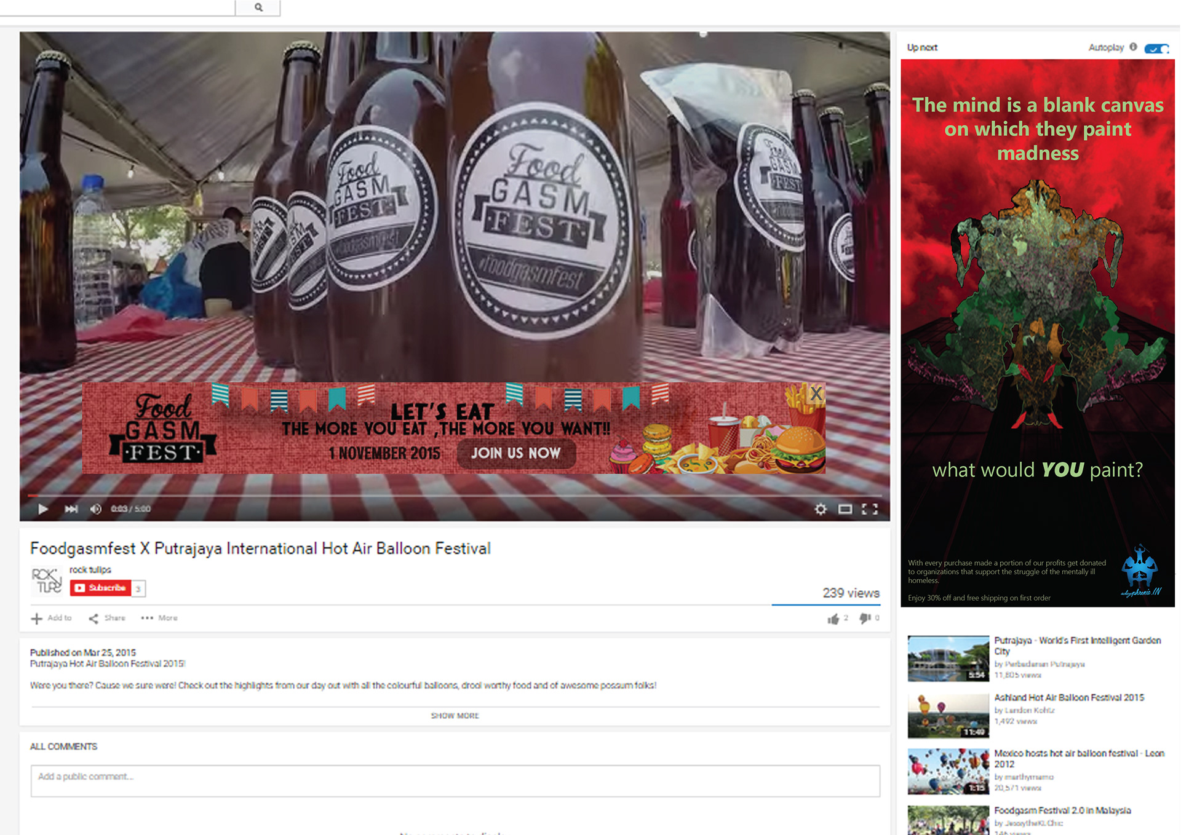
Task: Play the video
Action: pos(42,509)
